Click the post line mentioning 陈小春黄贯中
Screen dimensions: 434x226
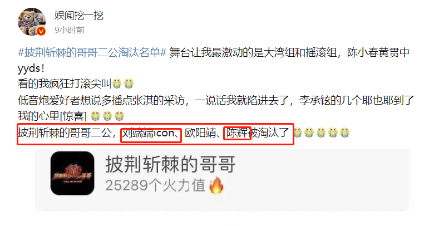(x=214, y=60)
